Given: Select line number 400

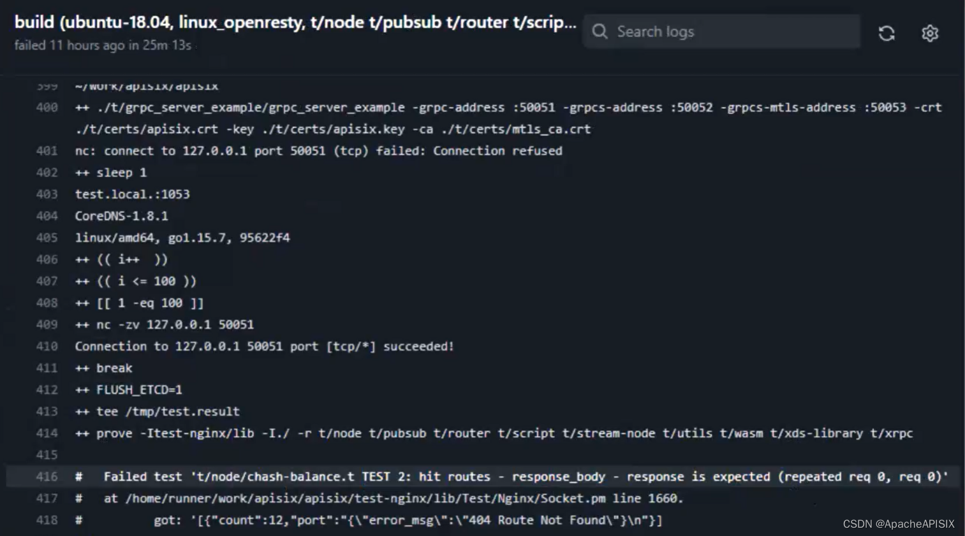Looking at the screenshot, I should click(47, 108).
